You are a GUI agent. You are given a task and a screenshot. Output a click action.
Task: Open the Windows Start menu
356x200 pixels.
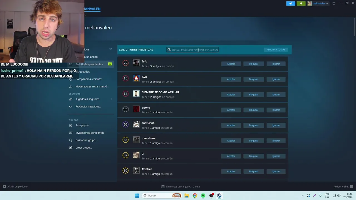pos(137,196)
